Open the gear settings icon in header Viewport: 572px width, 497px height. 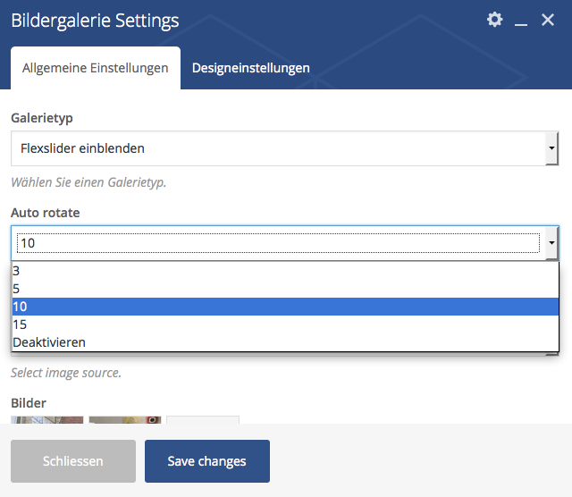pos(494,20)
